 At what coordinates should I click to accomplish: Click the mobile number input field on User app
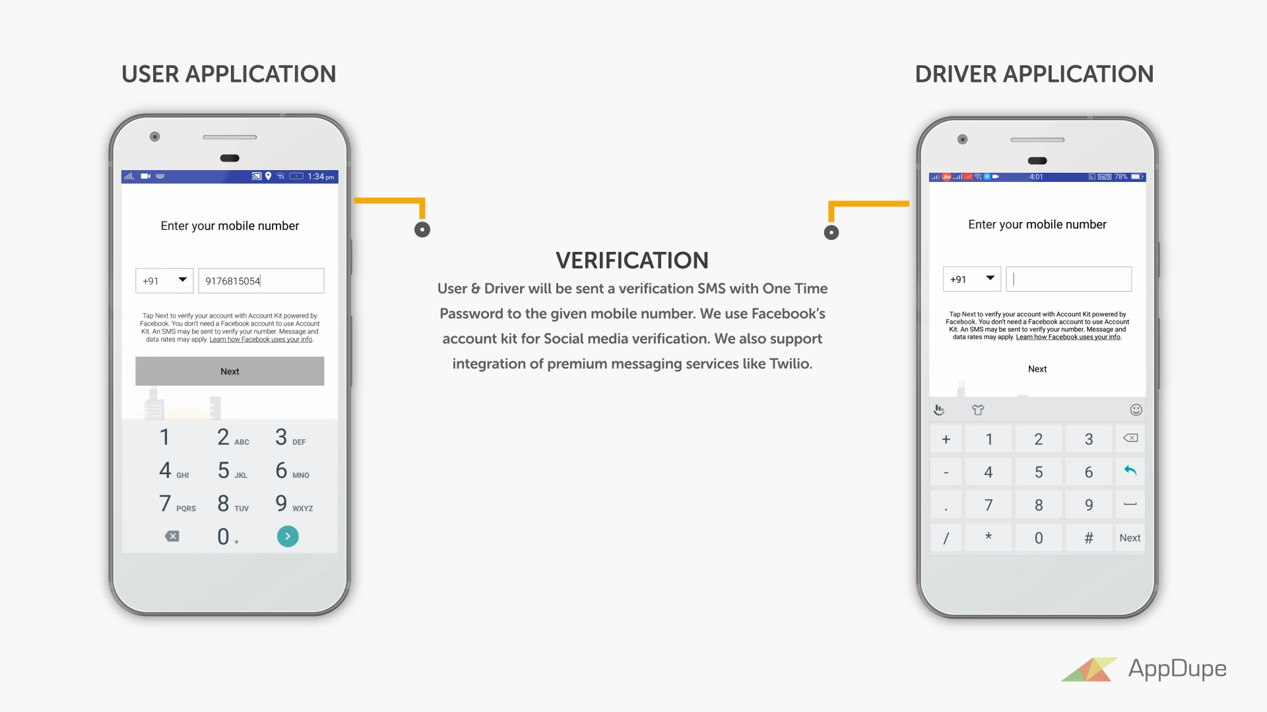point(261,281)
